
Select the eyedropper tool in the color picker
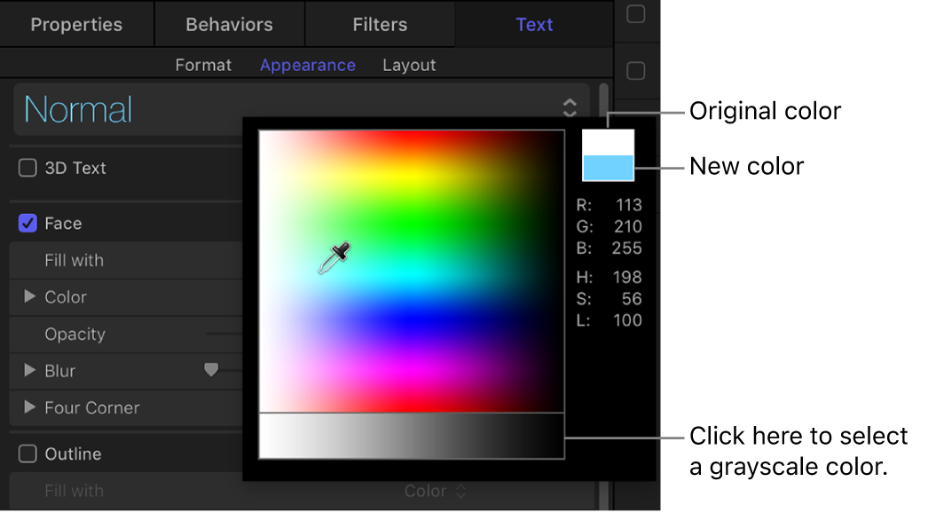(x=335, y=256)
